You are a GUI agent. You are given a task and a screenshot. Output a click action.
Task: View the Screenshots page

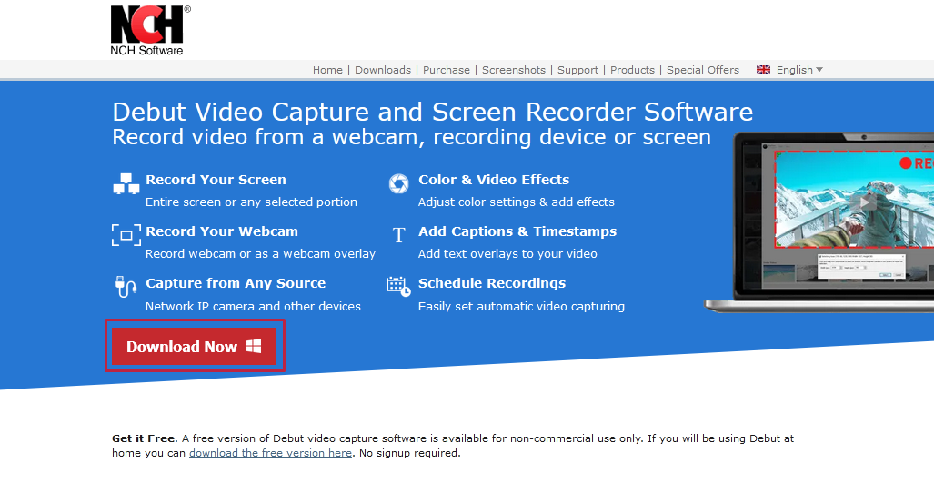[514, 70]
